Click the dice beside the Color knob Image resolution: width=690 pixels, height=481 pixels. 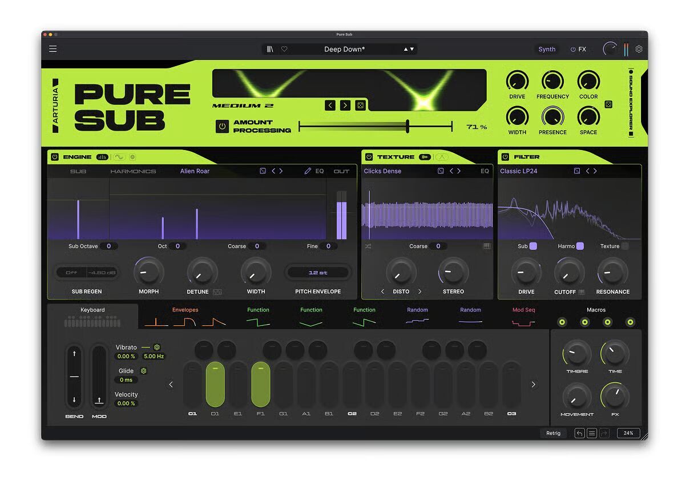tap(608, 104)
